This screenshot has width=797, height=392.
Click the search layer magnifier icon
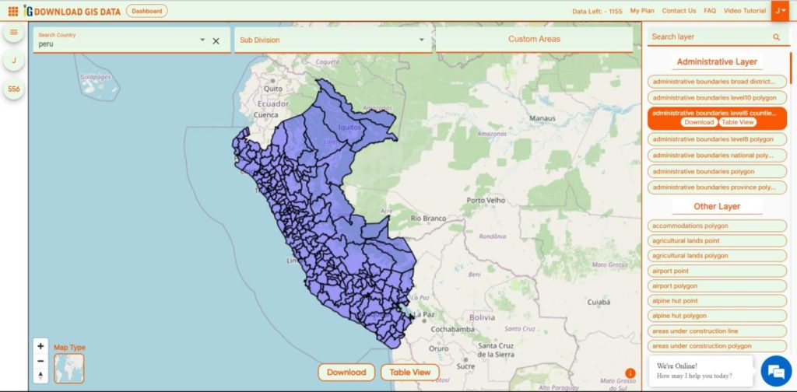776,37
